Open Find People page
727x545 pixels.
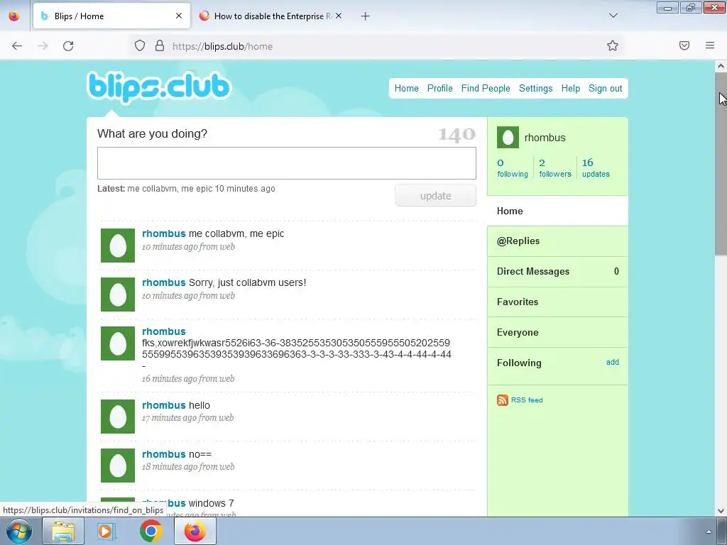pyautogui.click(x=486, y=88)
